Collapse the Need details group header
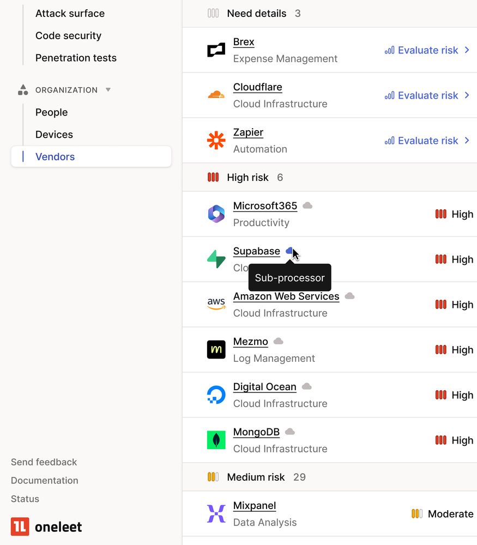This screenshot has height=545, width=477. click(330, 14)
